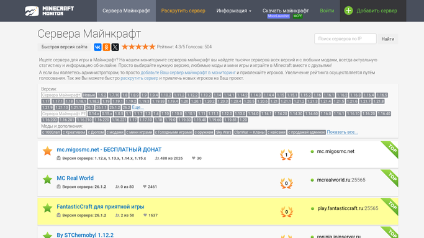The width and height of the screenshot is (424, 238).
Task: Click the X social share icon
Action: click(115, 47)
